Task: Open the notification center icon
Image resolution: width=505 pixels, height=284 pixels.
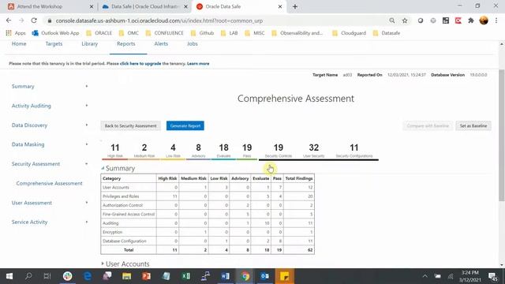Action: (x=492, y=276)
